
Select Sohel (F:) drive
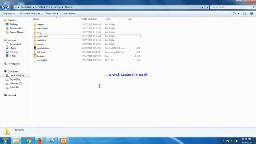tap(14, 87)
